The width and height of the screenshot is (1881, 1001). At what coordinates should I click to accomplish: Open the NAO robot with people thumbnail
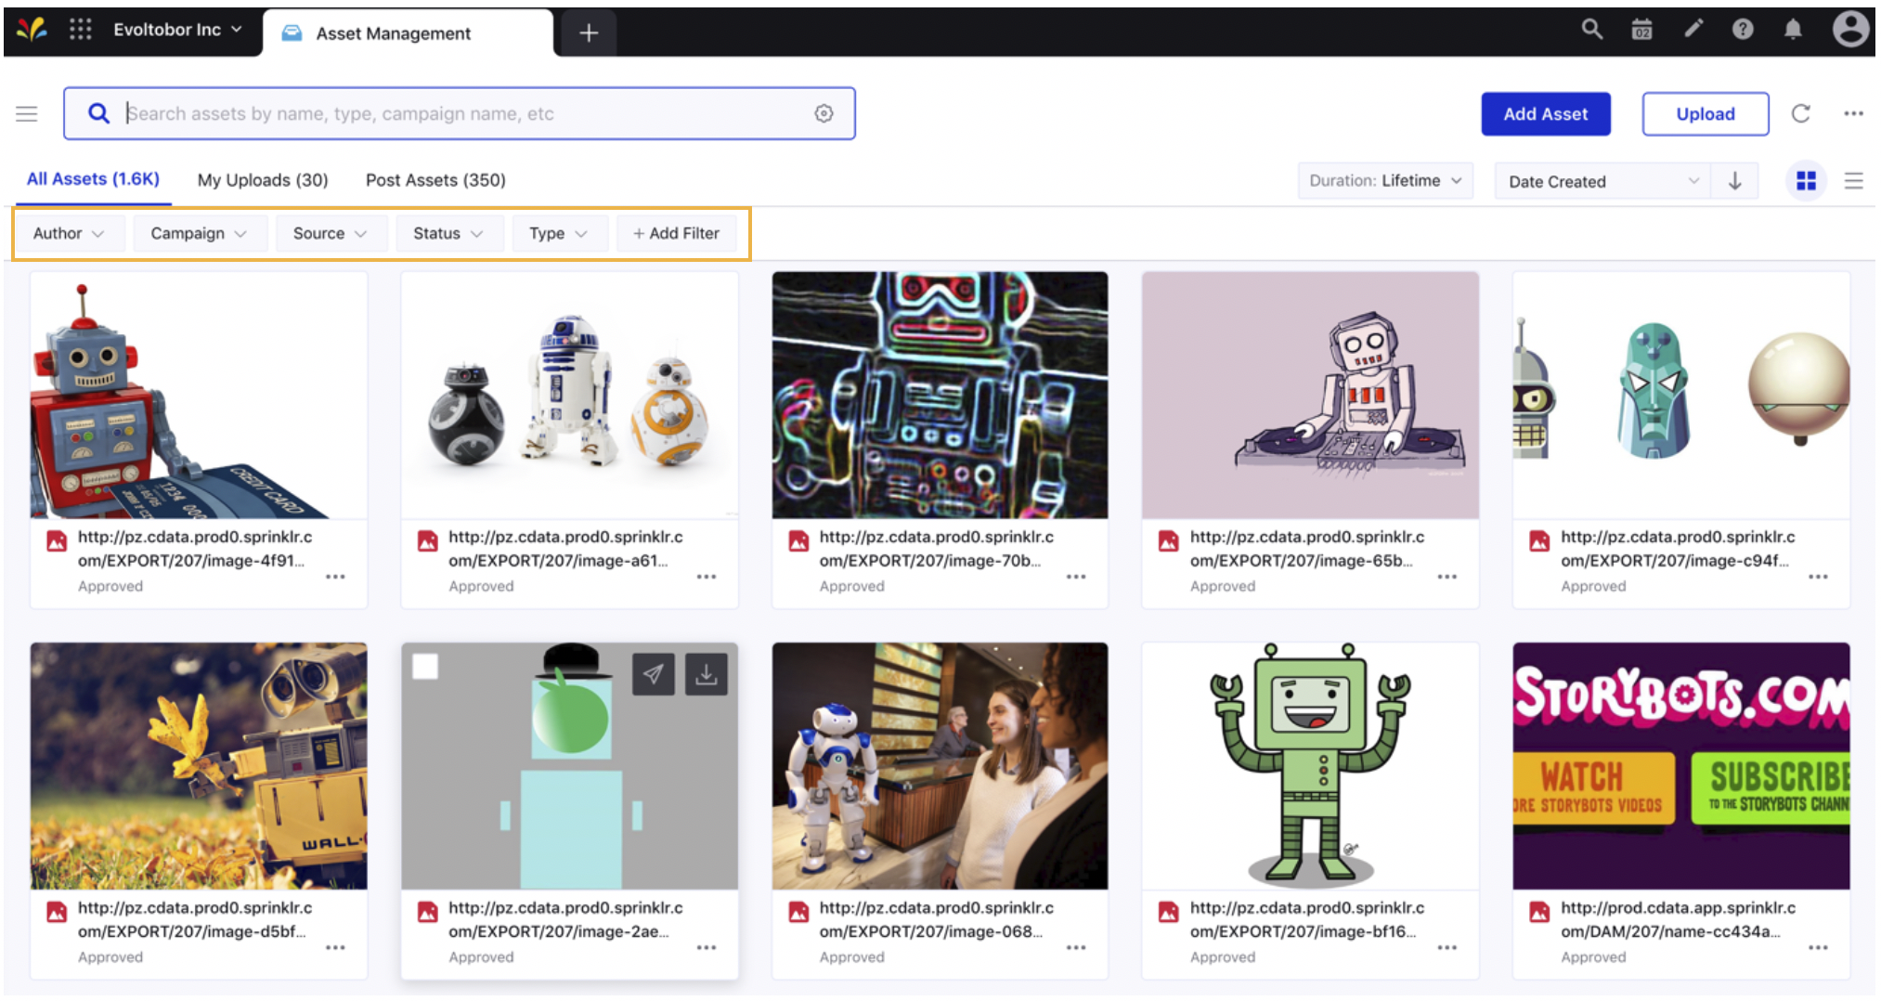point(940,766)
